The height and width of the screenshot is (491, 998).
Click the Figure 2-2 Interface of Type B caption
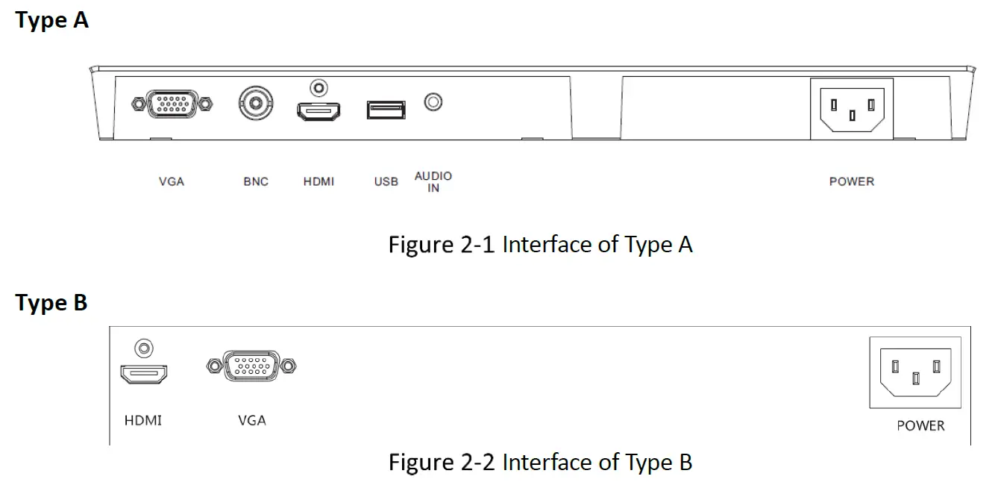[x=540, y=462]
